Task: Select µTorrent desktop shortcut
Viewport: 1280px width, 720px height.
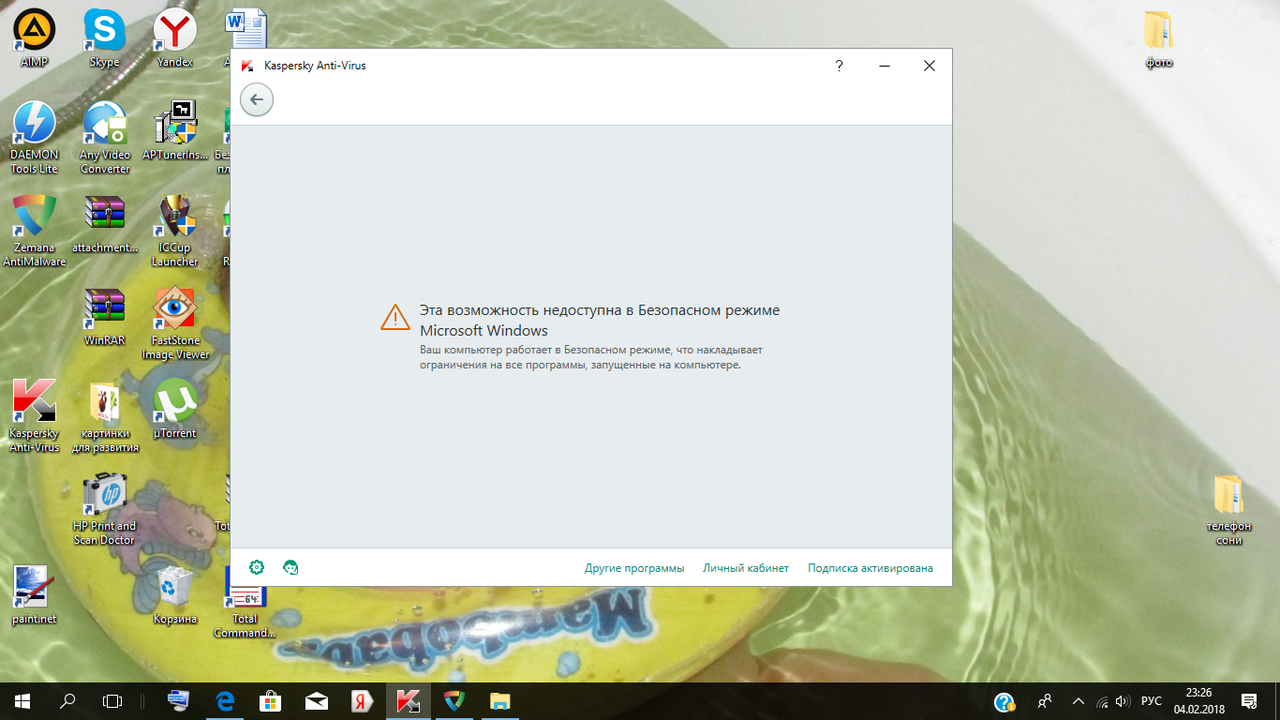Action: pos(174,409)
